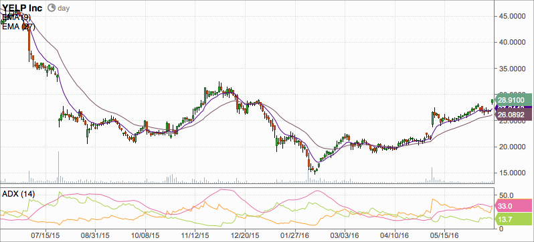Viewport: 534px width, 242px height.
Task: Click the YELP Inc chart title
Action: 22,8
